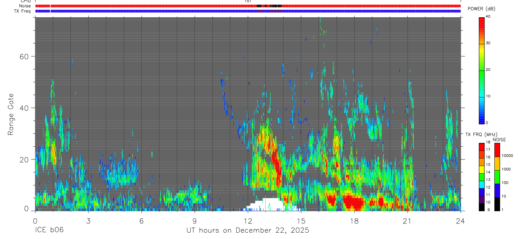The image size is (518, 239).
Task: Click the x-axis title 'UT hours on December 22, 2025'
Action: [248, 231]
